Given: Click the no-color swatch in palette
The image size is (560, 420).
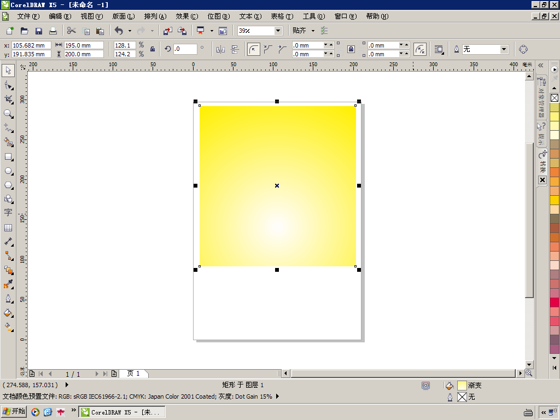Looking at the screenshot, I should pyautogui.click(x=555, y=98).
